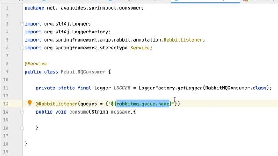Collapse the import block using fold marker at line 3
Image resolution: width=278 pixels, height=156 pixels.
click(22, 24)
